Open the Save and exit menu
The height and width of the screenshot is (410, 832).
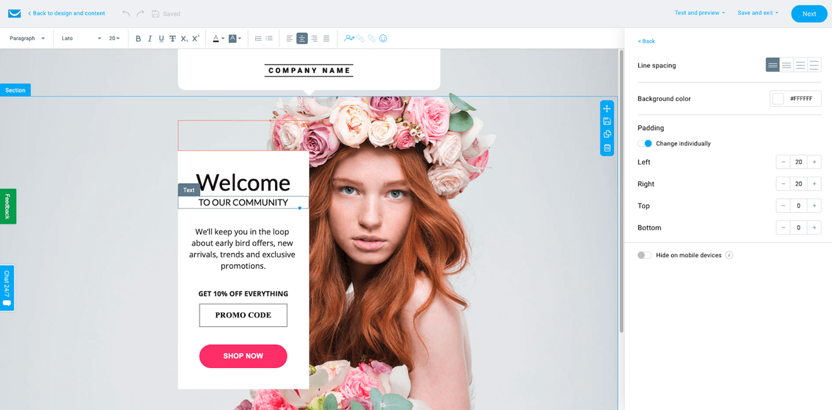(758, 13)
